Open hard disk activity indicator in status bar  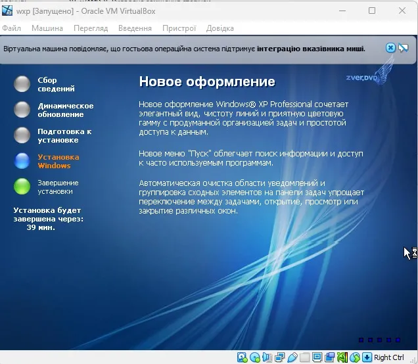pyautogui.click(x=243, y=357)
